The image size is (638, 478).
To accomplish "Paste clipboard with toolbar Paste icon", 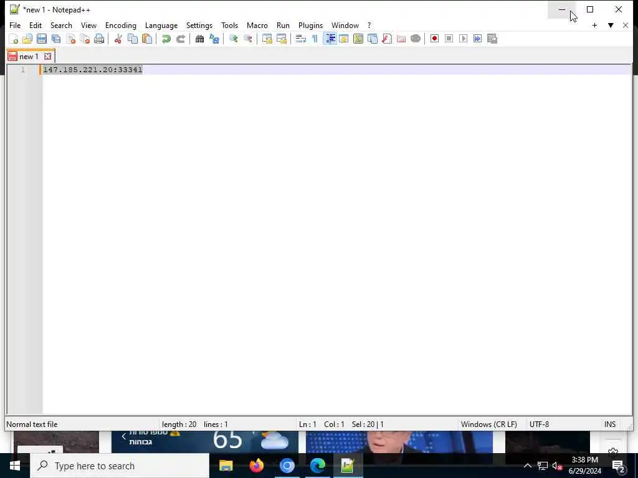I will 147,39.
